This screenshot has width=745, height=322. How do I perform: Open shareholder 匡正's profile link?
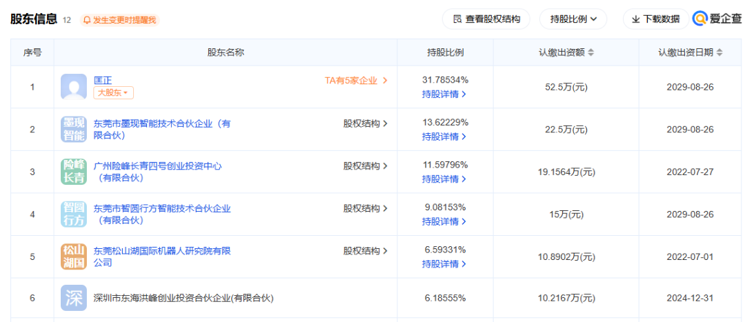[x=103, y=80]
